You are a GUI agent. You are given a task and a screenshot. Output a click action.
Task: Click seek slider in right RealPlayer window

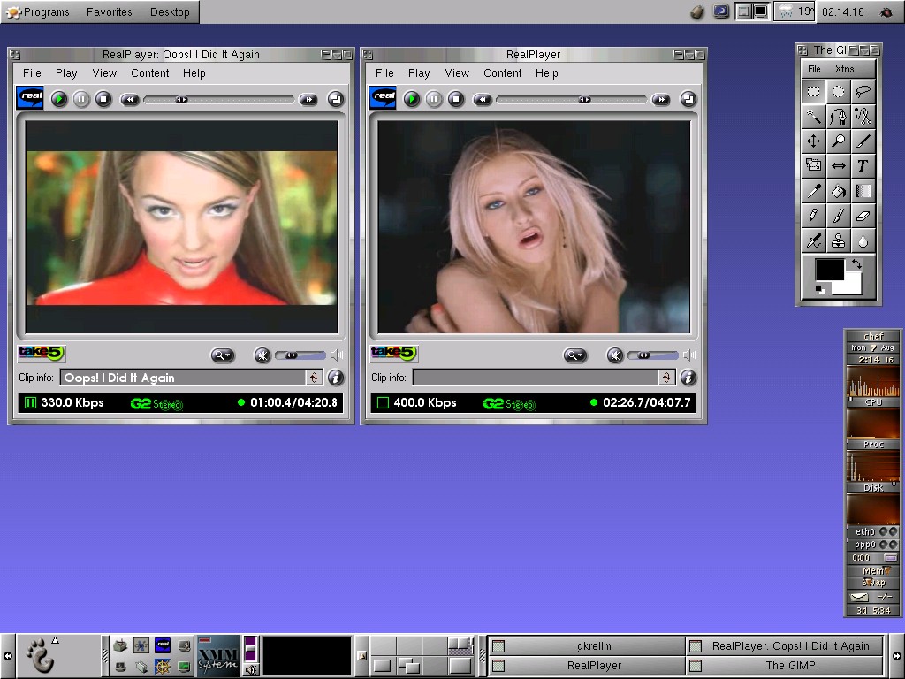point(572,100)
